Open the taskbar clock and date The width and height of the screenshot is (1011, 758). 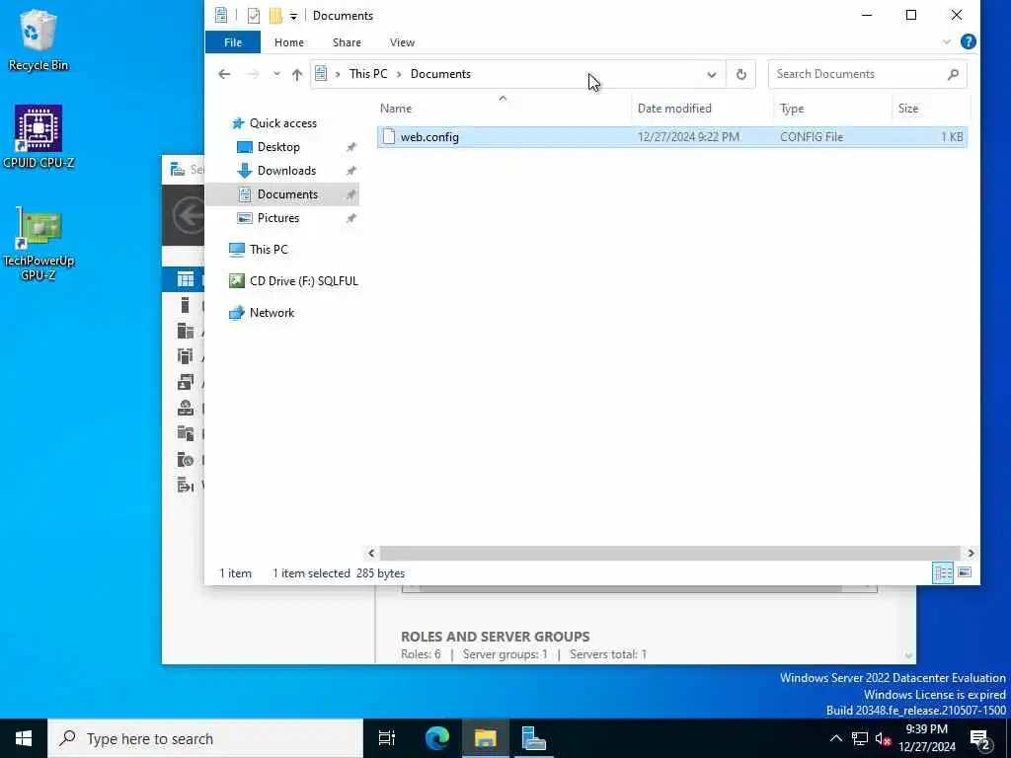(926, 738)
